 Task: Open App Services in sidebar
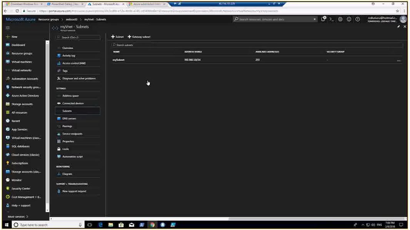click(x=19, y=130)
